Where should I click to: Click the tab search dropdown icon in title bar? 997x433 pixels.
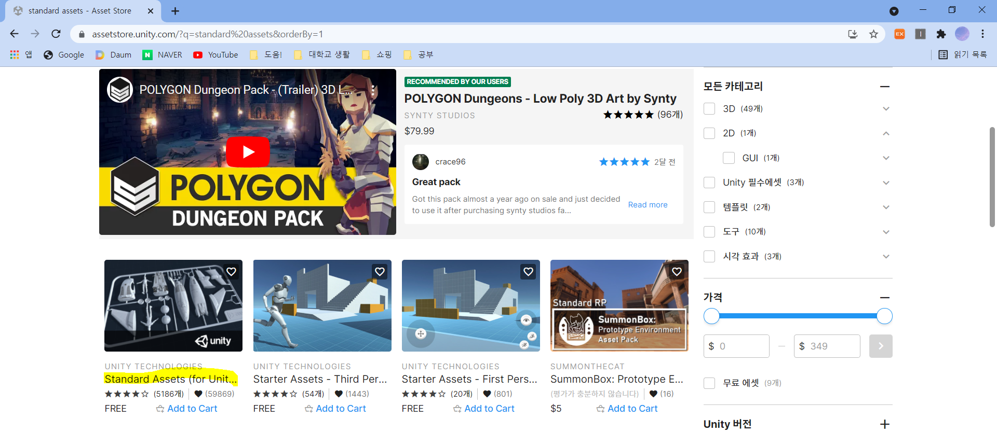894,11
